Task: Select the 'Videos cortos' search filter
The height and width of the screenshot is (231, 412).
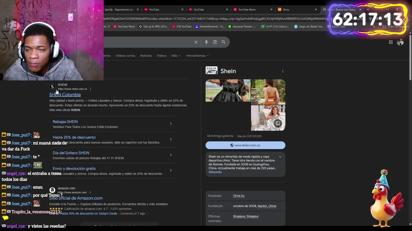Action: 125,56
